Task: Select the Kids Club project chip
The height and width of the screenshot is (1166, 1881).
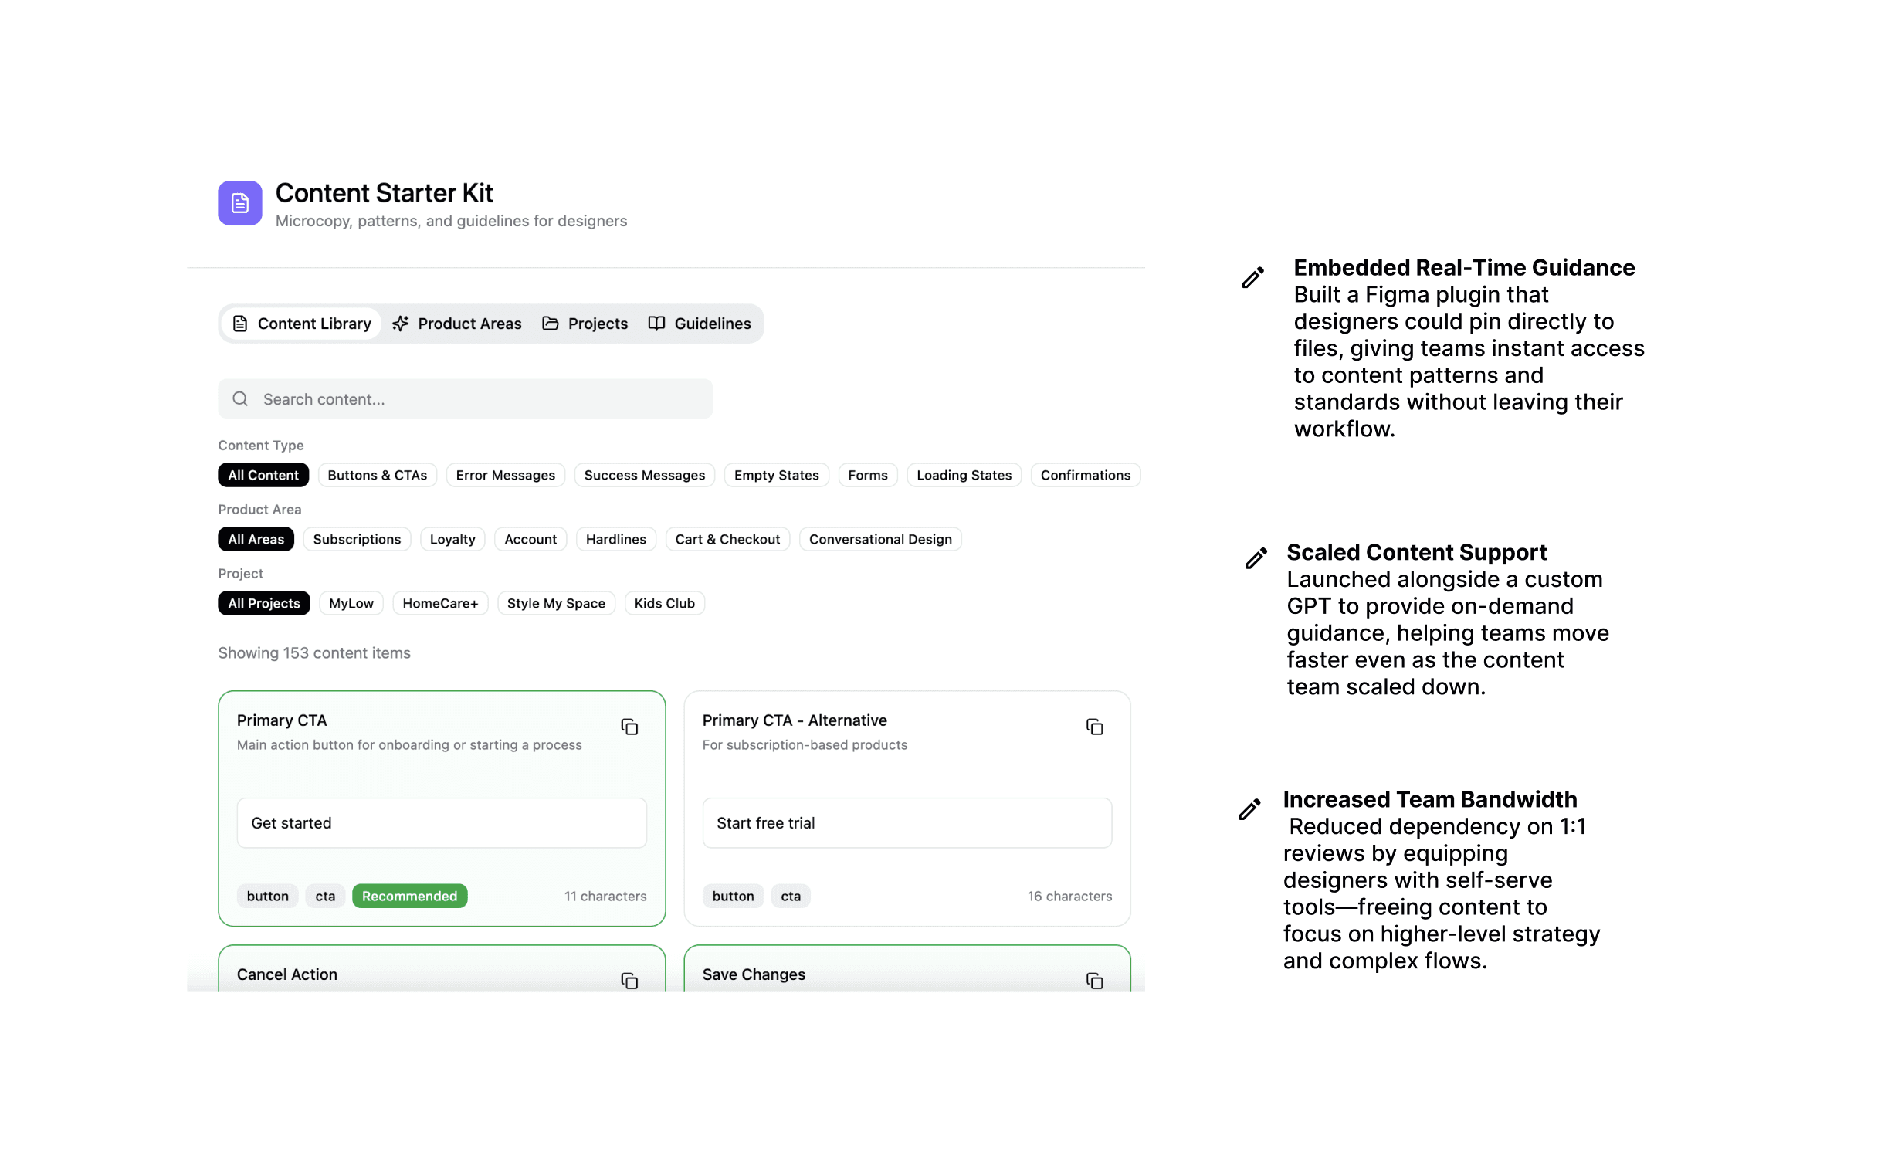Action: (x=664, y=603)
